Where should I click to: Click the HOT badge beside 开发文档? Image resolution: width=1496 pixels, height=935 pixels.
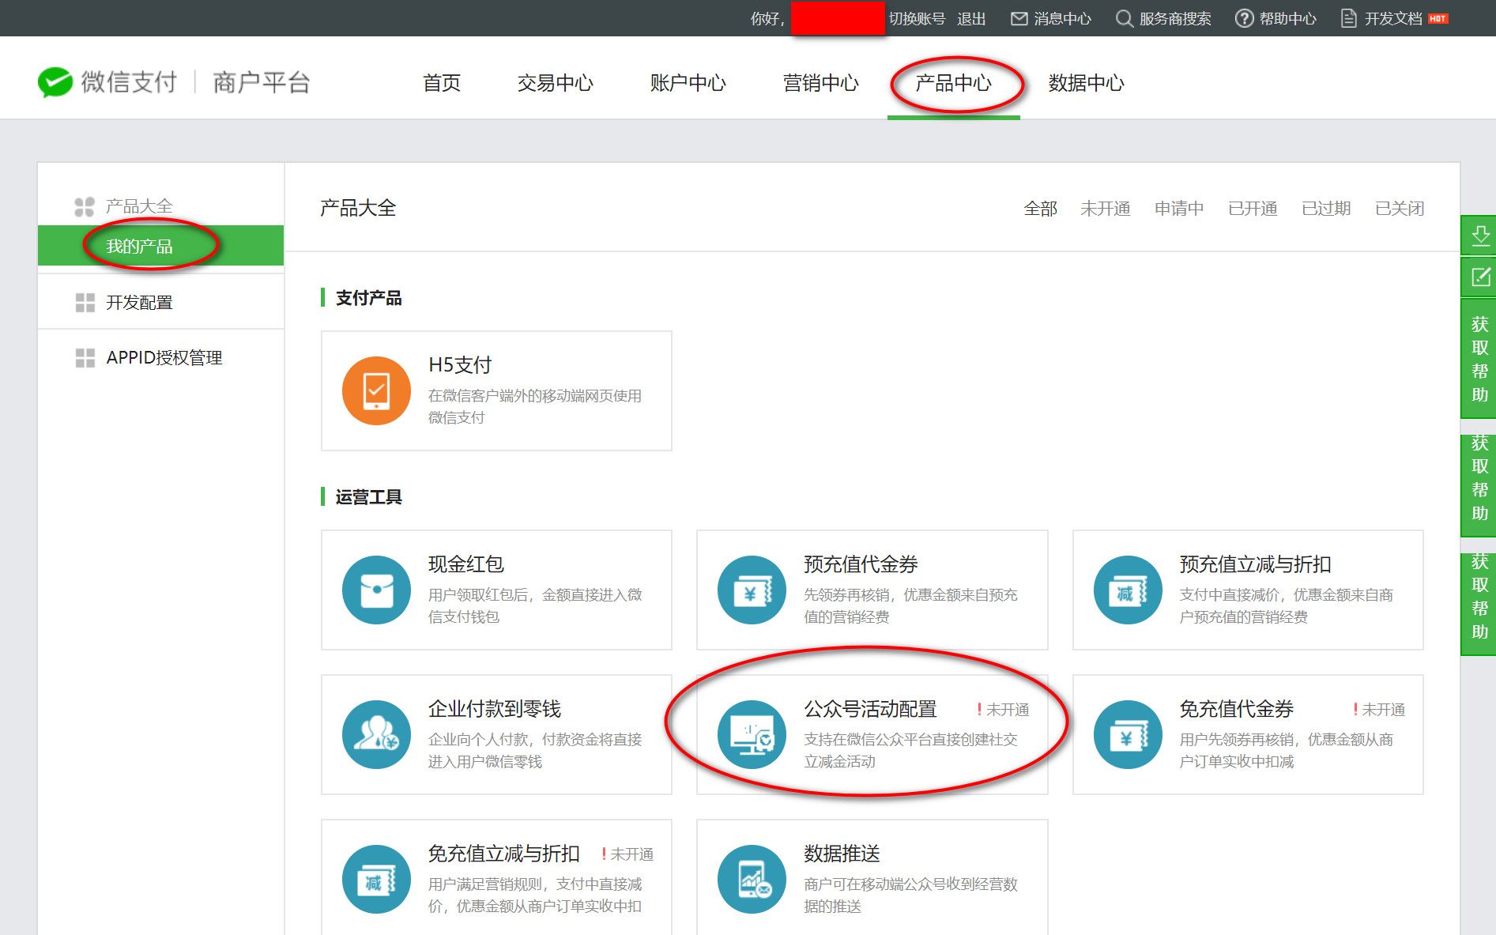coord(1438,18)
